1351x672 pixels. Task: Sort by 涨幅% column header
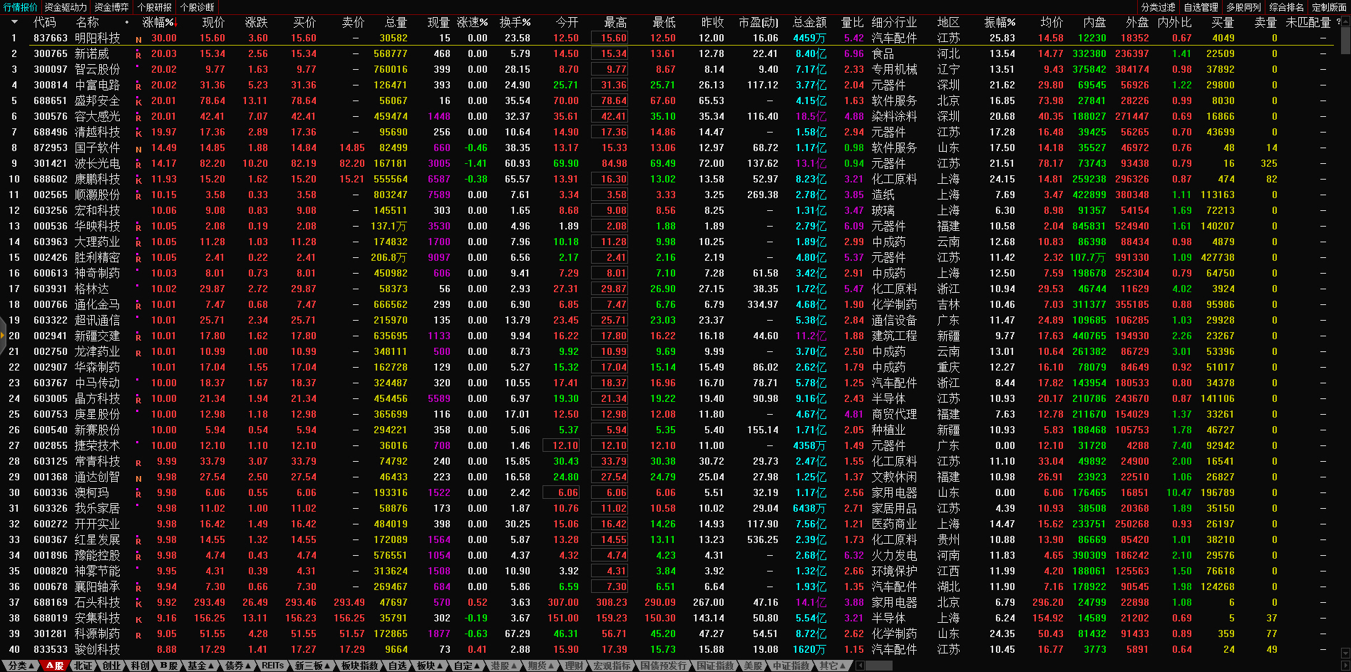click(x=158, y=23)
